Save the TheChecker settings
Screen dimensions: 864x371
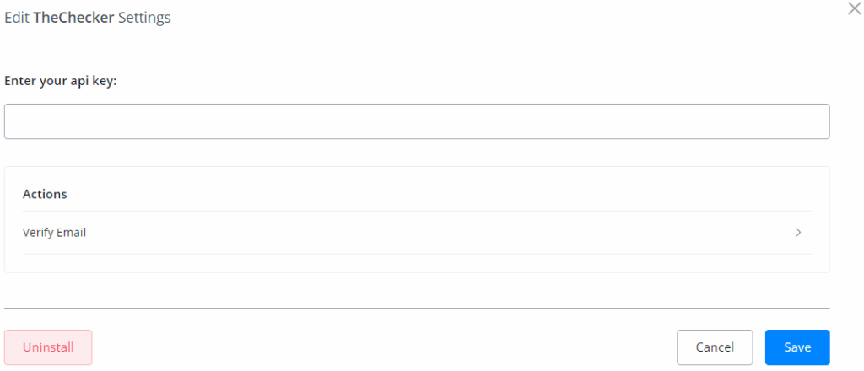coord(796,347)
